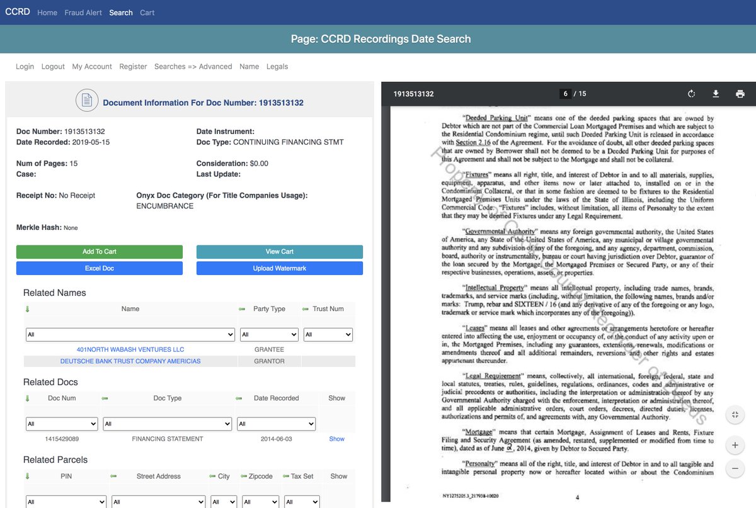Screen dimensions: 756x508
Task: Open the Date Recorded filter dropdown
Action: pos(276,424)
